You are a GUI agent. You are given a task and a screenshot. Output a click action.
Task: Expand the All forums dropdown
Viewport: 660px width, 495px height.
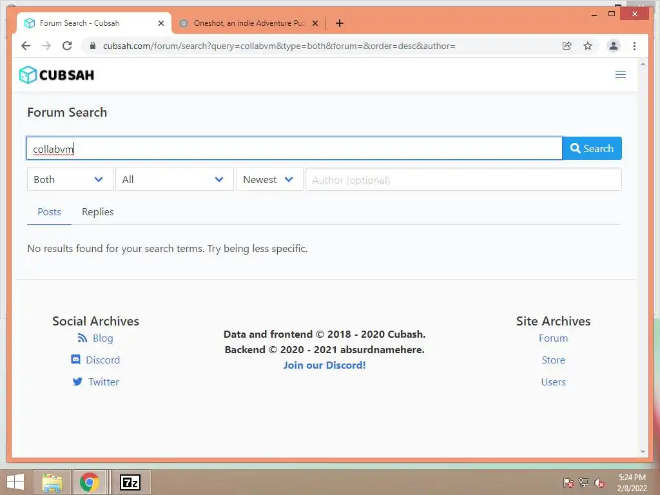(x=174, y=179)
